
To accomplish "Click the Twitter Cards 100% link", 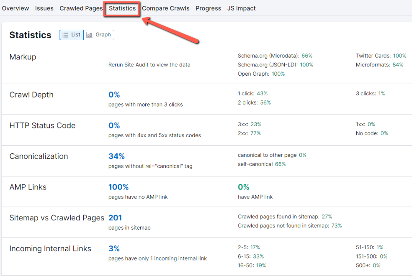I will point(399,55).
